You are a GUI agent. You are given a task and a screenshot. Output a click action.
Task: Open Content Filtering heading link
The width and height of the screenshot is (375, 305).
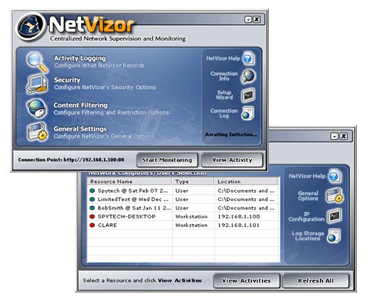tap(80, 105)
